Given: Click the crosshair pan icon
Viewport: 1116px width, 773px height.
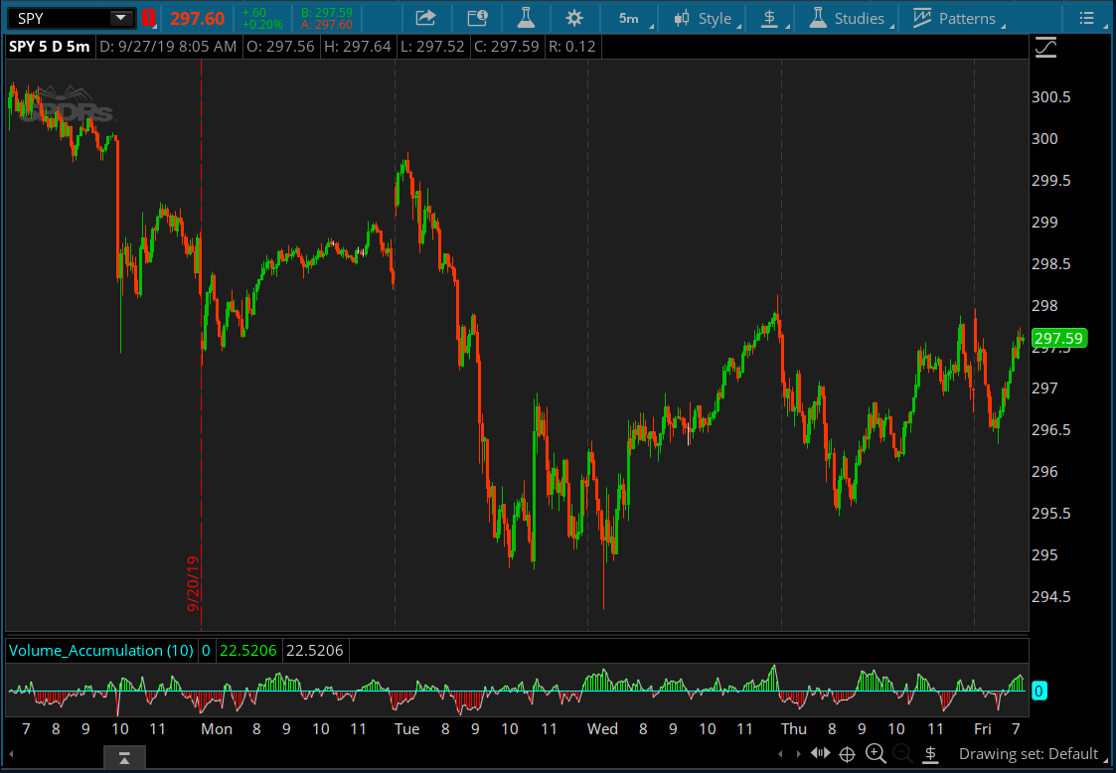Looking at the screenshot, I should tap(848, 754).
